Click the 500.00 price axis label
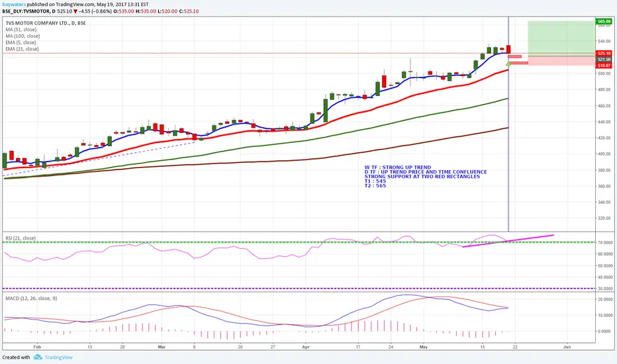The image size is (617, 364). tap(604, 73)
